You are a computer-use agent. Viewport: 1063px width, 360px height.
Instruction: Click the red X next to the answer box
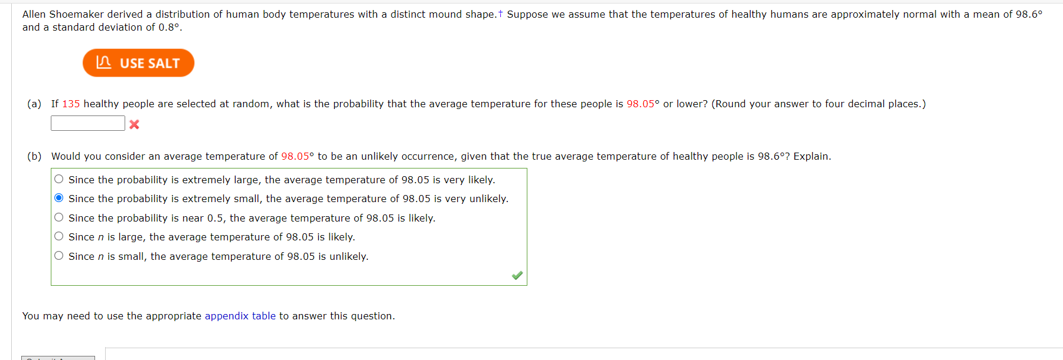(x=134, y=124)
